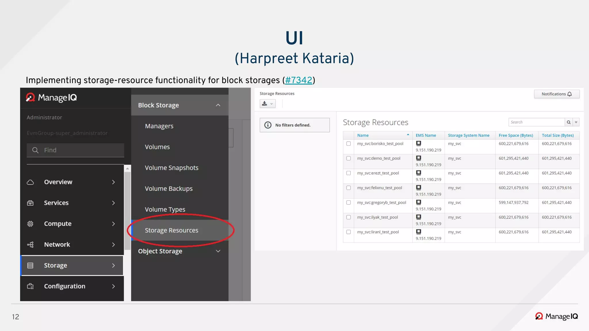Screen dimensions: 589x331
Task: Check the my_svc:liranl_test_pool row checkbox
Action: tap(349, 232)
